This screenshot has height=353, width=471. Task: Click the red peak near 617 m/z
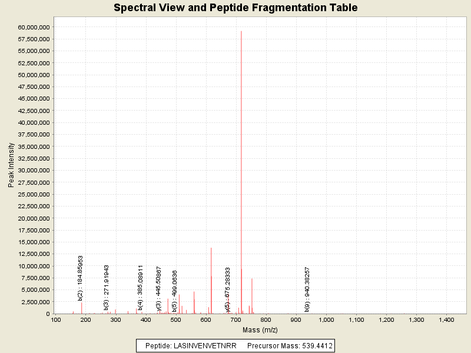(211, 282)
